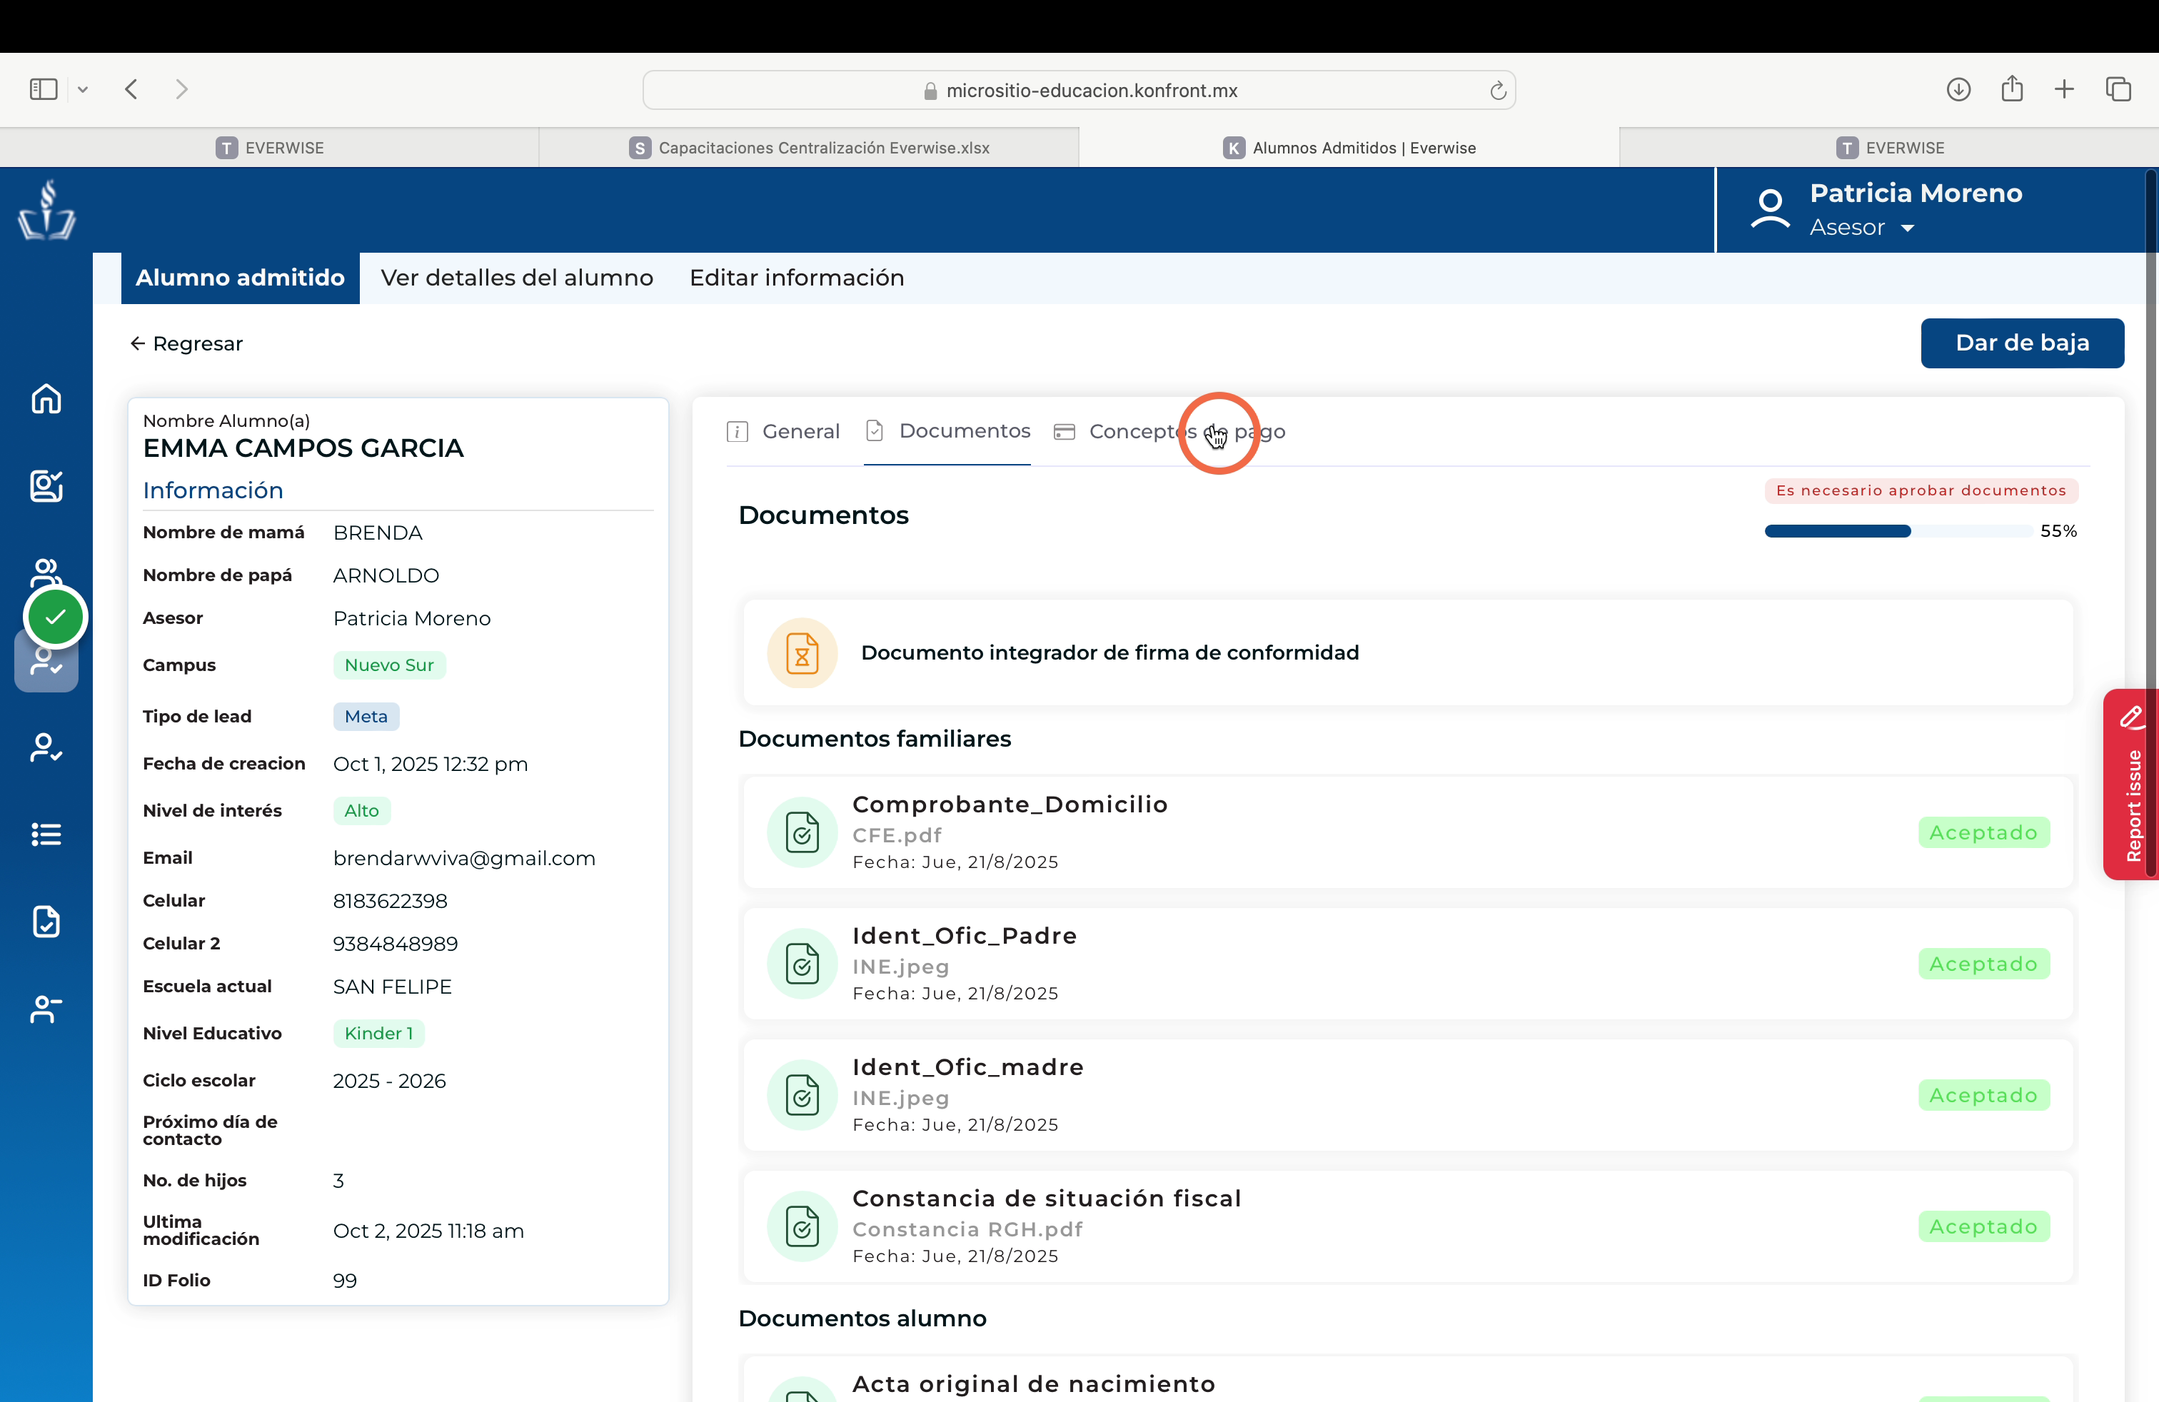This screenshot has height=1402, width=2159.
Task: Click the Dar de baja button
Action: [2022, 343]
